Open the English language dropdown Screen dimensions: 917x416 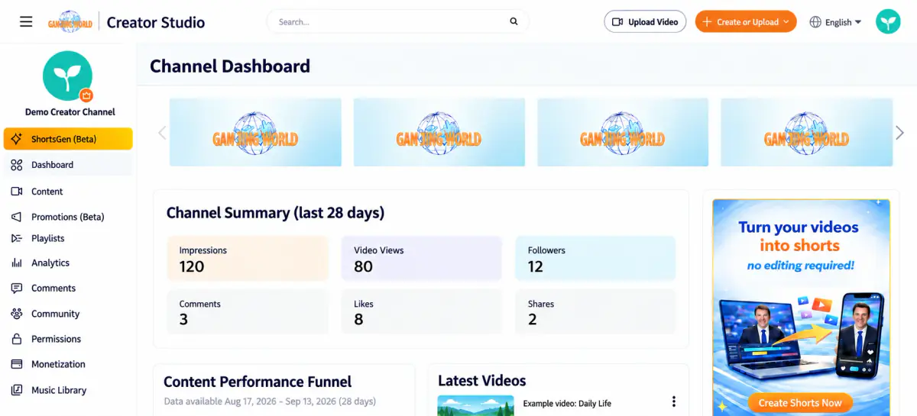[835, 22]
